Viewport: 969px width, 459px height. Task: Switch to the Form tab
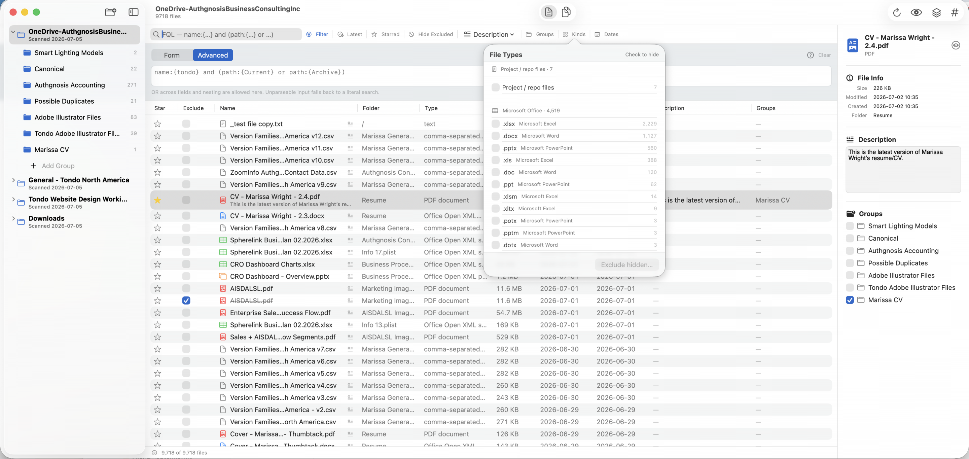tap(172, 55)
